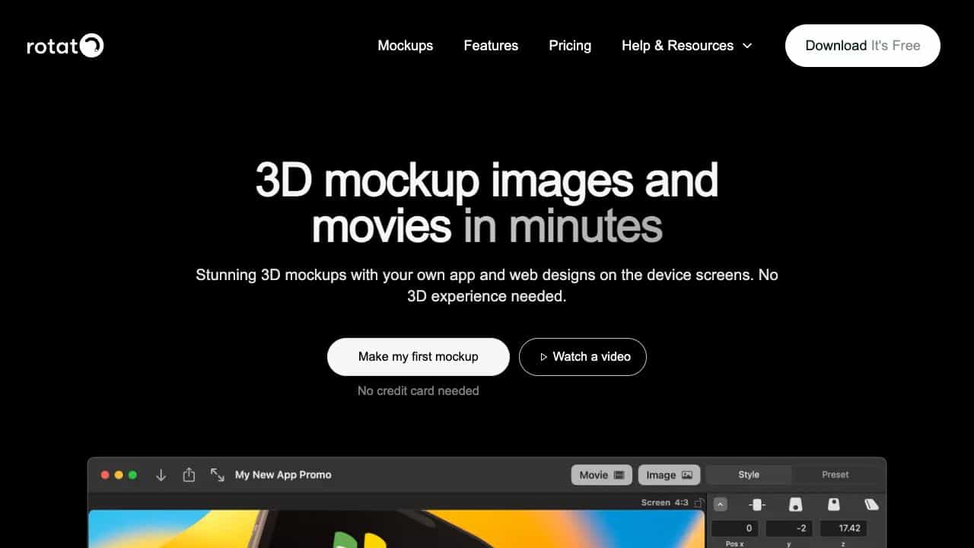Viewport: 974px width, 548px height.
Task: Click the rotato logo
Action: point(65,46)
